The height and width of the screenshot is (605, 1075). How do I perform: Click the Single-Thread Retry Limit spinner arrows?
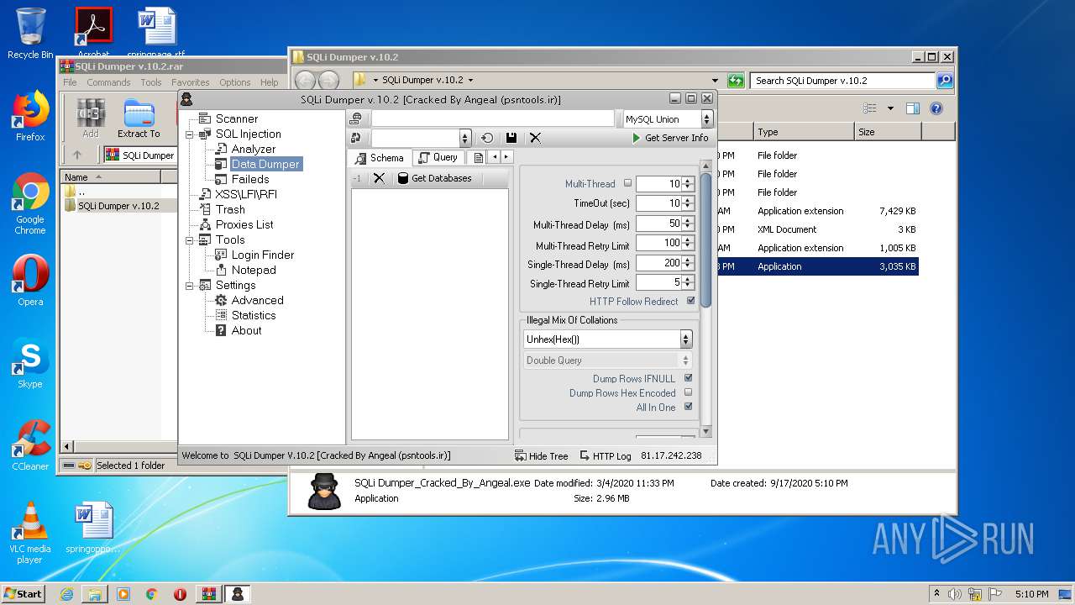[x=688, y=283]
